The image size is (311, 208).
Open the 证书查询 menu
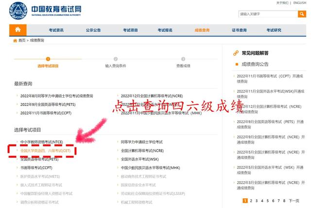pyautogui.click(x=239, y=30)
